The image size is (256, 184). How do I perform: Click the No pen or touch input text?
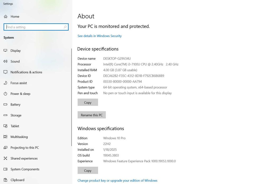[137, 93]
